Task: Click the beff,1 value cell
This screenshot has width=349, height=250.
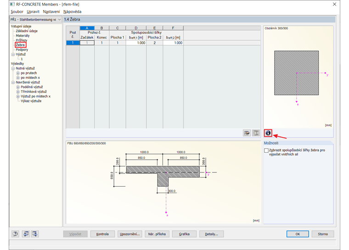Action: click(x=136, y=43)
